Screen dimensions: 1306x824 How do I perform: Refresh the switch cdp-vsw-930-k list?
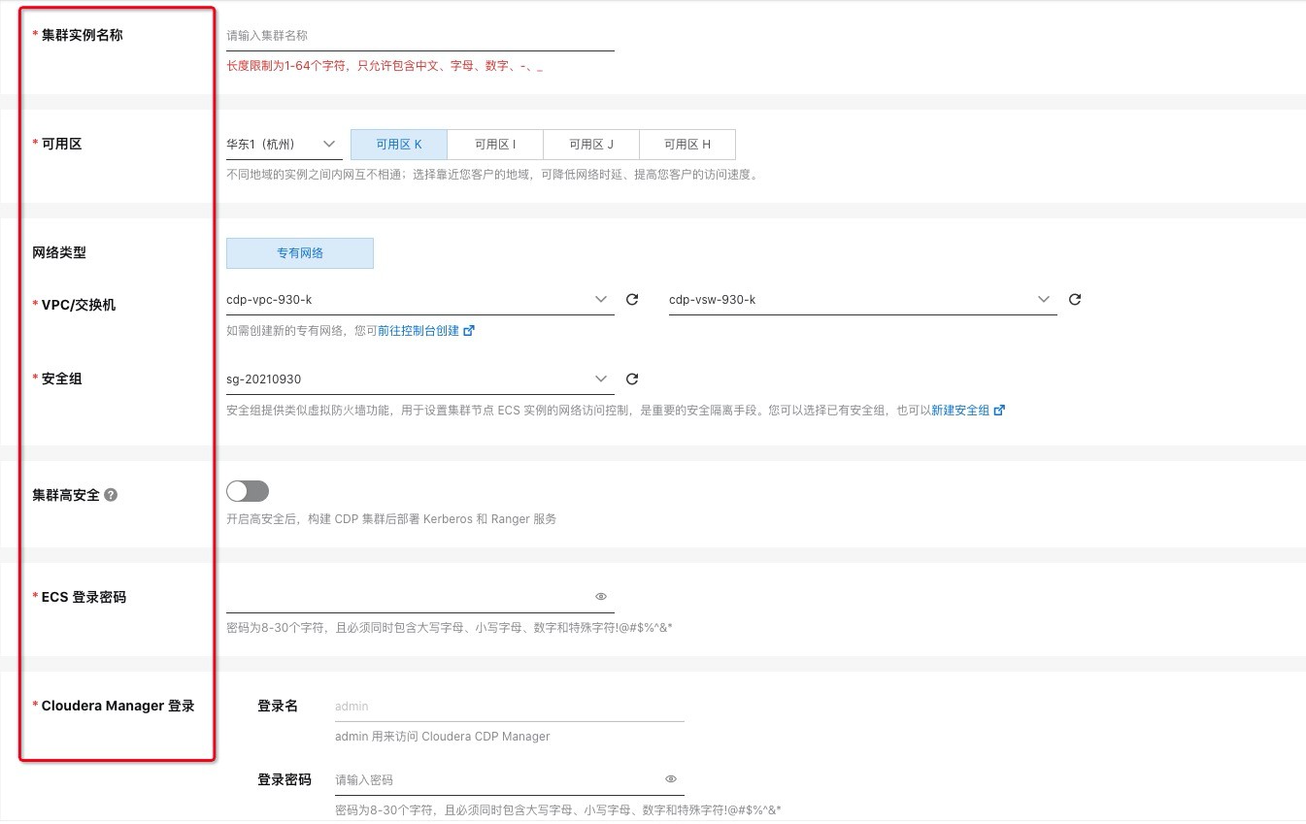coord(1075,300)
